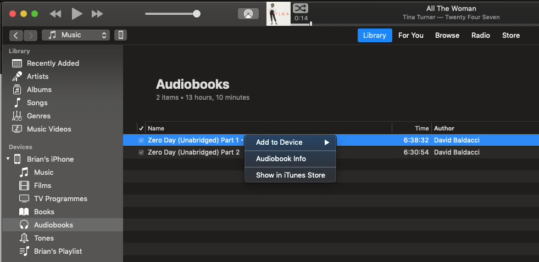Image resolution: width=539 pixels, height=262 pixels.
Task: Adjust the volume slider knob
Action: [x=197, y=14]
